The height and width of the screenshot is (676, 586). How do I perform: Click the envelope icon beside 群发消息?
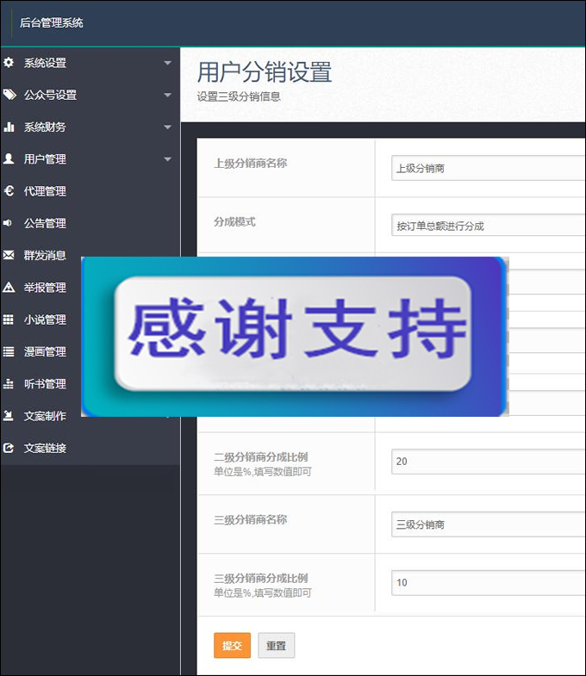[x=9, y=255]
